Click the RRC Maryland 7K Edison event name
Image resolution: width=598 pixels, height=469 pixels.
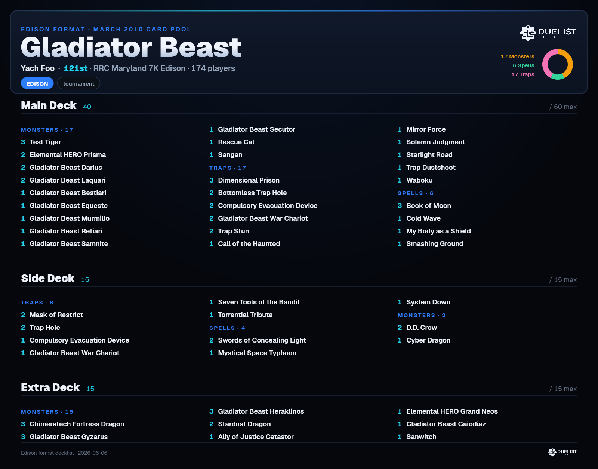coord(139,68)
